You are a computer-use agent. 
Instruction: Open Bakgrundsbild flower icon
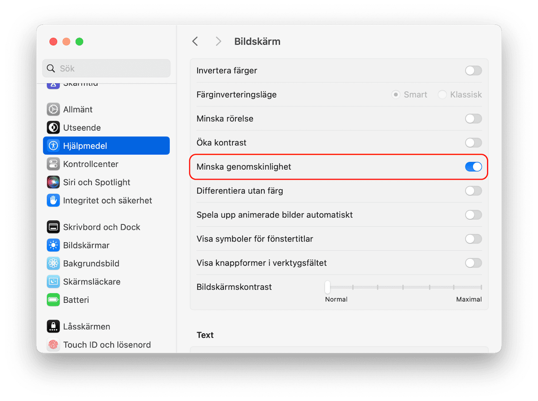[53, 264]
